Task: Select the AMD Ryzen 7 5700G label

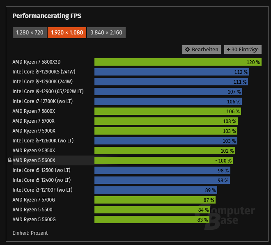Action: pyautogui.click(x=34, y=200)
